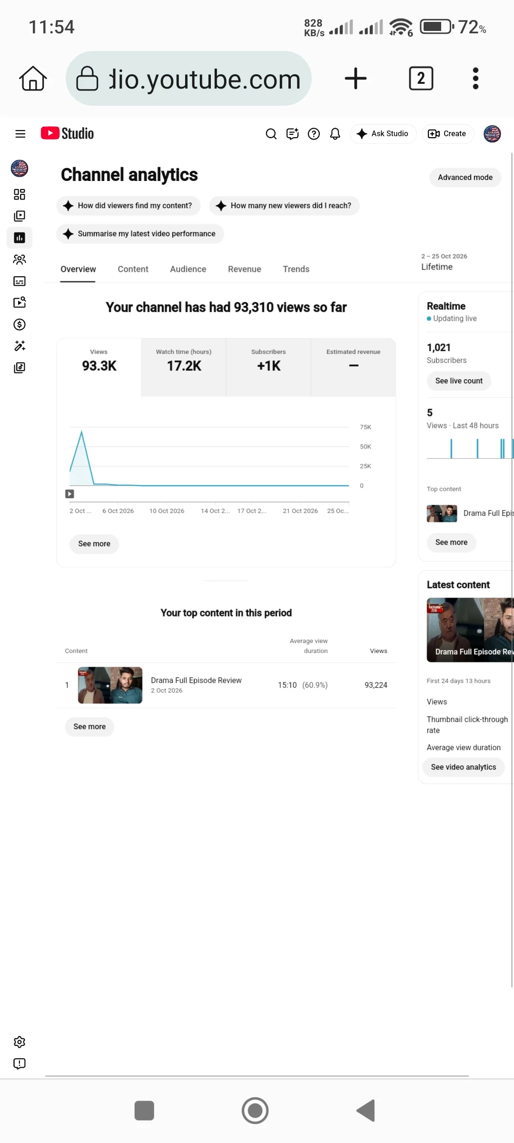Viewport: 514px width, 1143px height.
Task: Click See more below the views chart
Action: pos(94,544)
